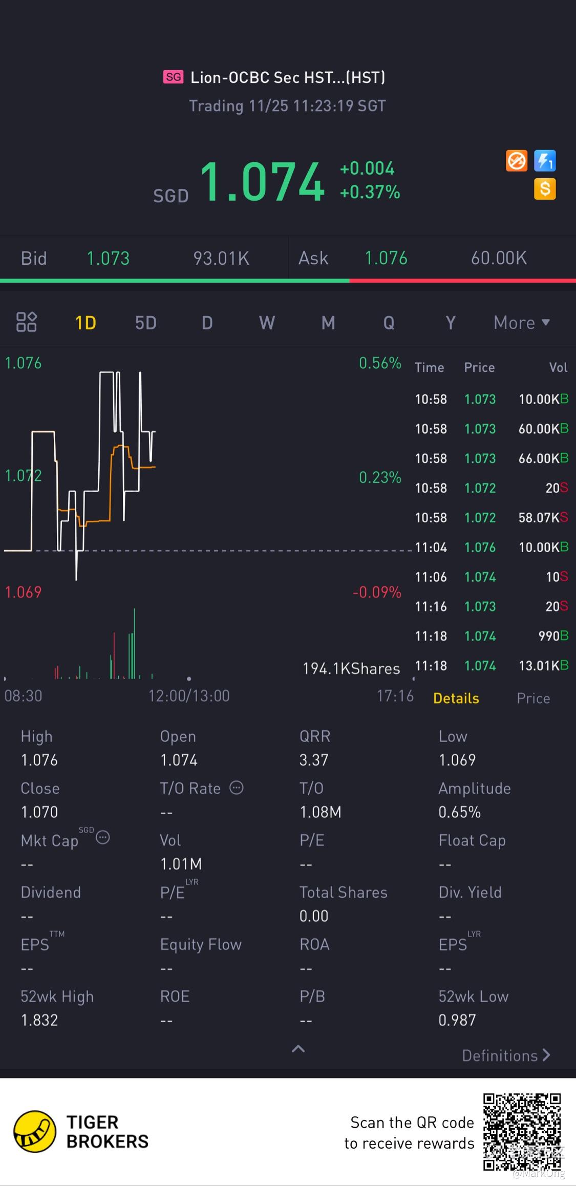Tap the 52wk High value 1.832

39,1020
